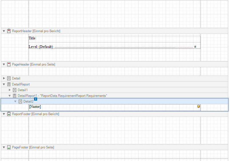Screen dimensions: 230x161
Task: Expand the Detail1 band
Action: [x=10, y=90]
